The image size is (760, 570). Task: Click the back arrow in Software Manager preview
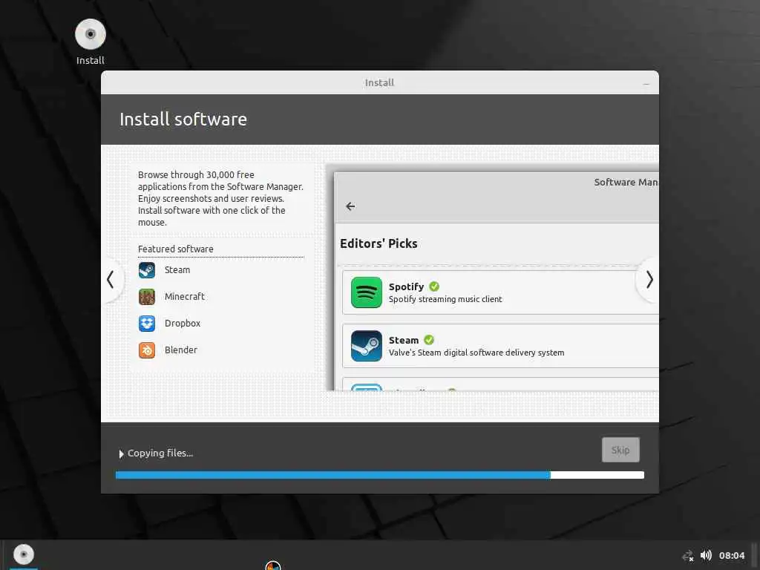click(x=350, y=206)
